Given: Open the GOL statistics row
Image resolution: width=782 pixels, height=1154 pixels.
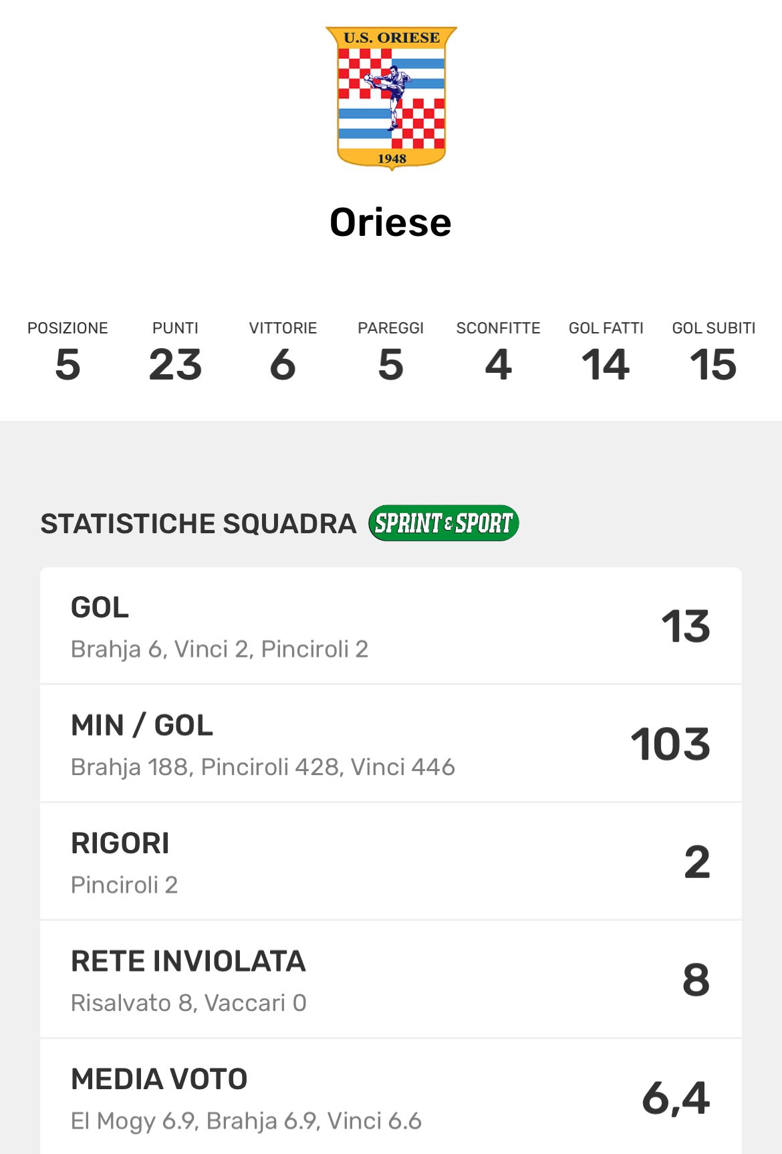Looking at the screenshot, I should tap(391, 626).
